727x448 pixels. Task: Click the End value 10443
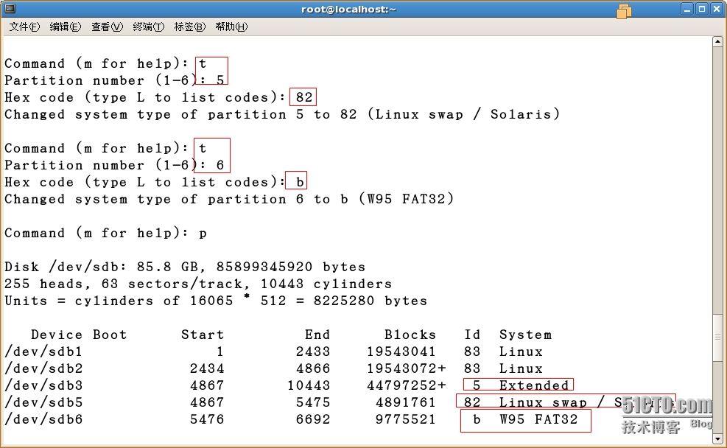pyautogui.click(x=309, y=385)
